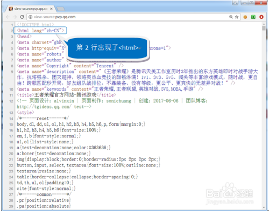The image size is (269, 211).
Task: Click the img display:block line
Action: pos(88,159)
